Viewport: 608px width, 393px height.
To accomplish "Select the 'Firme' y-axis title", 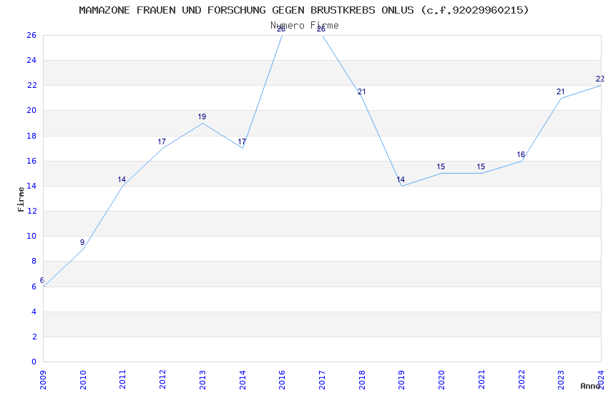I will (21, 199).
